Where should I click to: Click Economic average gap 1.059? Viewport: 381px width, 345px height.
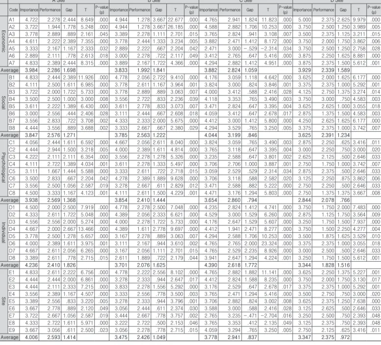click(x=251, y=70)
